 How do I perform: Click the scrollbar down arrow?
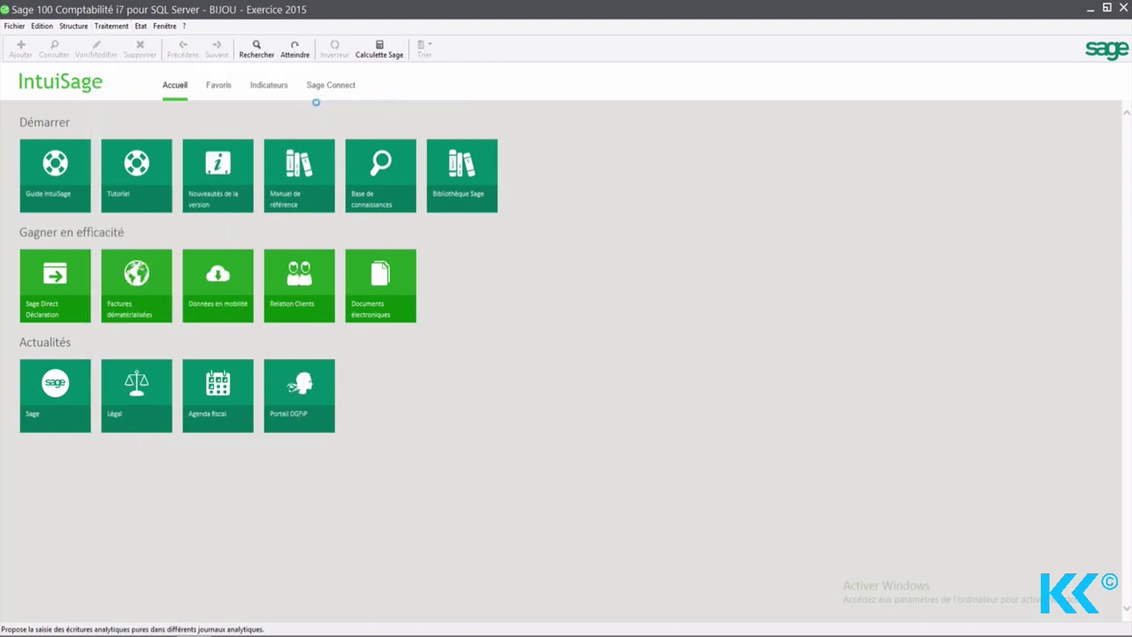[x=1127, y=608]
